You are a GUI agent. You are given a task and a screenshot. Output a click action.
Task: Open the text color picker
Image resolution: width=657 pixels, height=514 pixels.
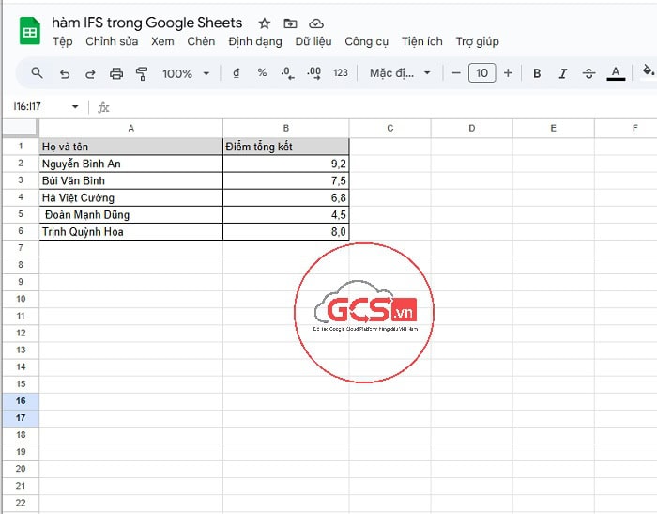pos(616,73)
